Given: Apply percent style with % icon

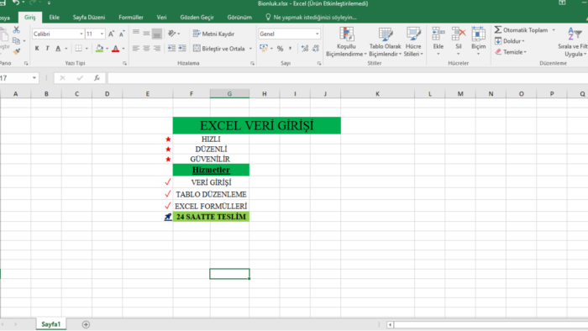Looking at the screenshot, I should click(280, 49).
